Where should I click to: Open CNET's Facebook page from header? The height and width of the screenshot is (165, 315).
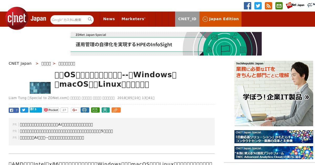[x=248, y=6]
